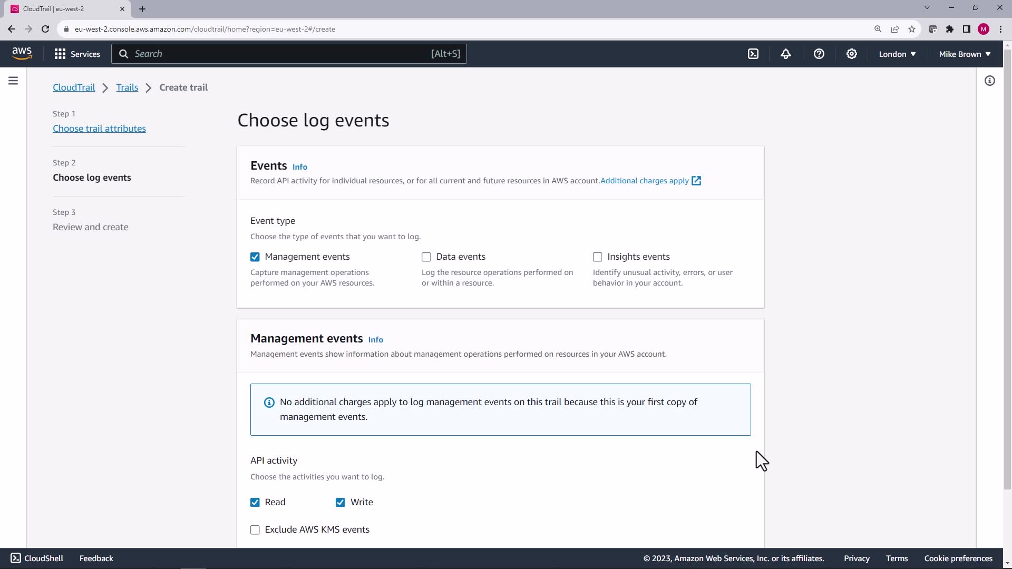The height and width of the screenshot is (569, 1012).
Task: Open CloudShell icon in top navigation bar
Action: pyautogui.click(x=753, y=54)
